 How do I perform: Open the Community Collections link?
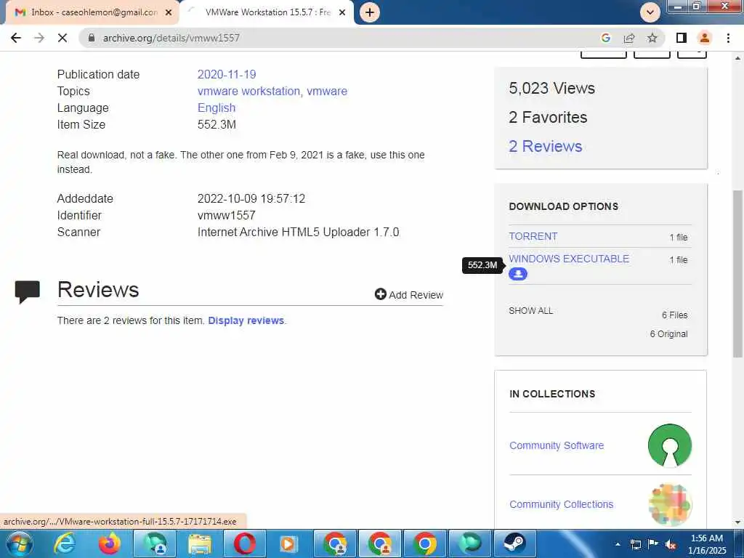562,504
